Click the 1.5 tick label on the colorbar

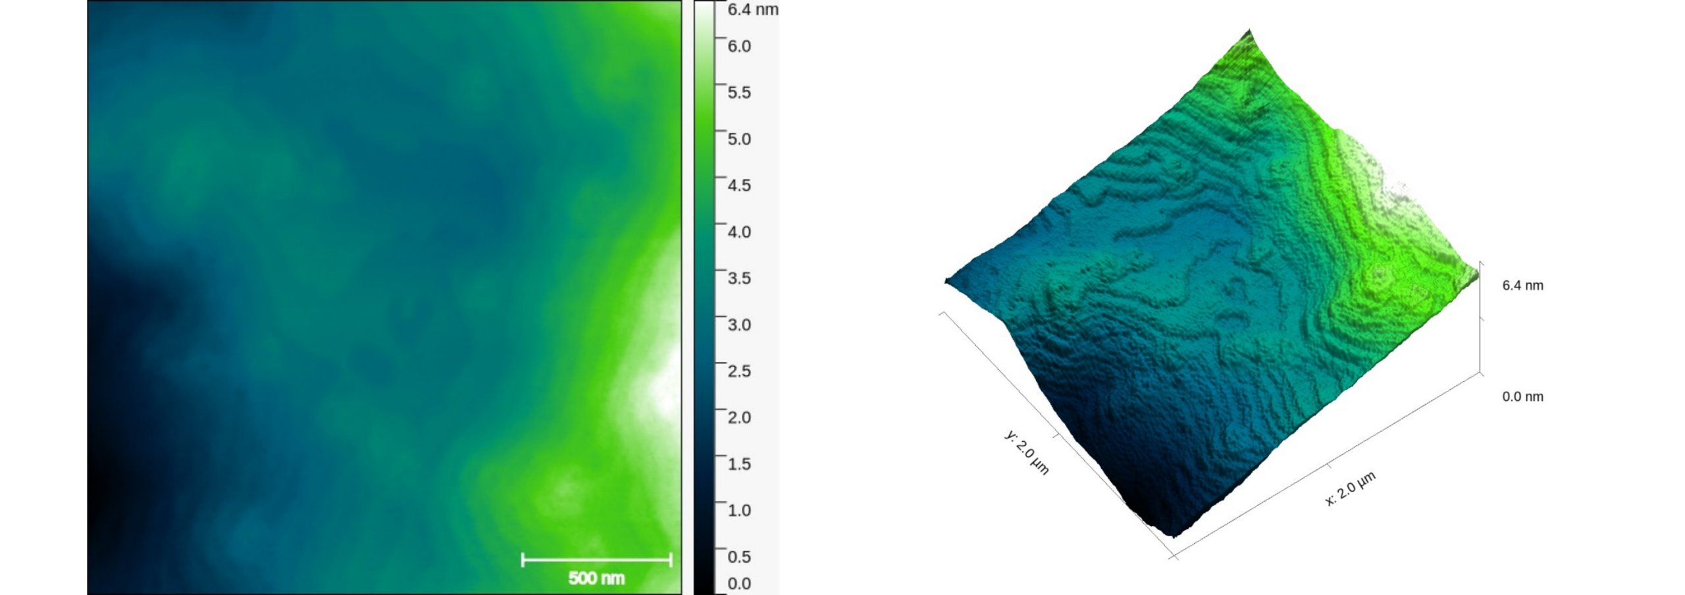coord(739,464)
